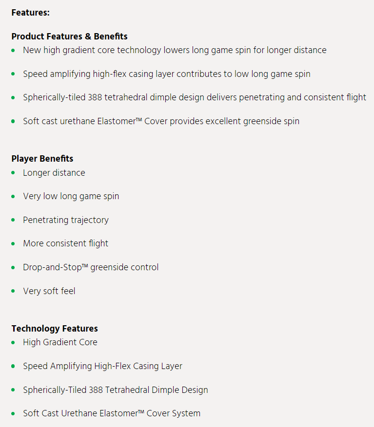
Task: Click the Soft cast urethane Elastomer Cover sentence
Action: [x=161, y=121]
